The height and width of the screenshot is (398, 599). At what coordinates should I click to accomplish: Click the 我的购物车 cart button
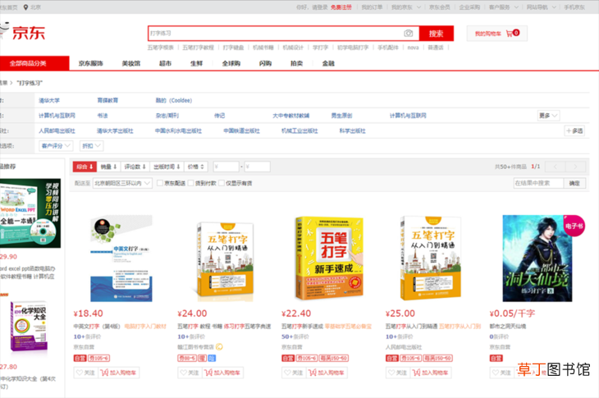497,33
